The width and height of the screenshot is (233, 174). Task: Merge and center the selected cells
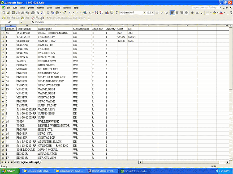(186, 13)
